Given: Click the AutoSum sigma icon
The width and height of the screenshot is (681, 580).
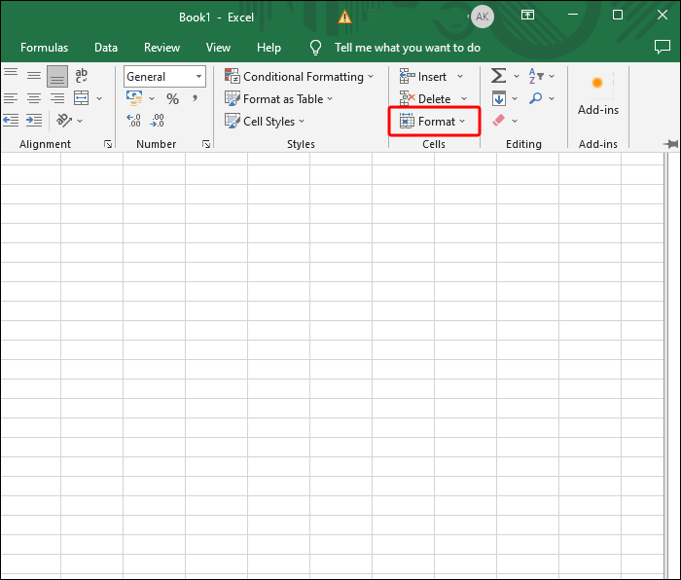Looking at the screenshot, I should pos(498,76).
